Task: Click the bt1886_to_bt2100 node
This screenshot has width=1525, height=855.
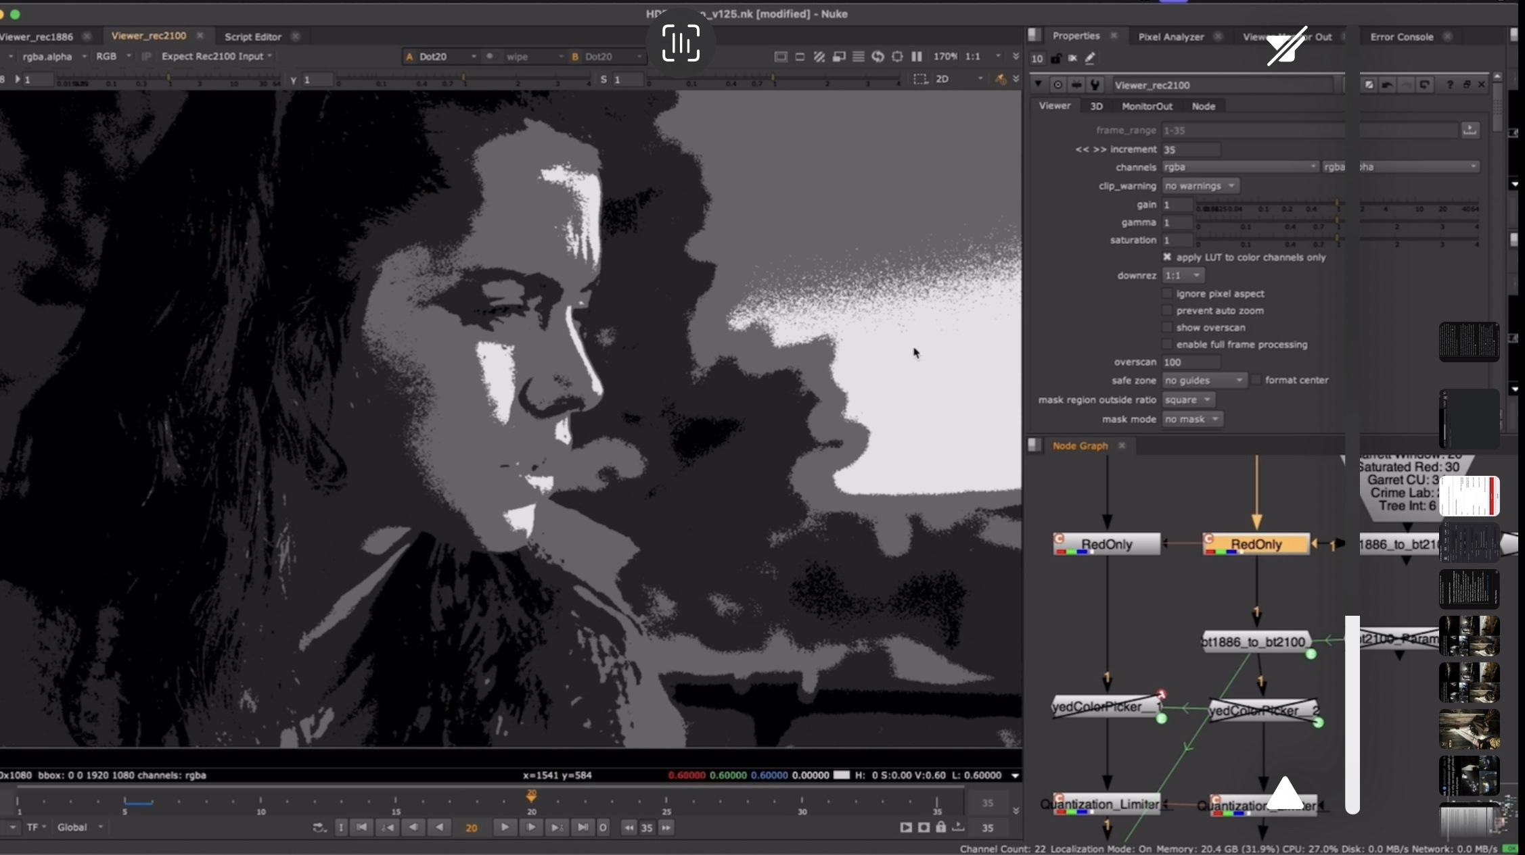Action: 1254,641
